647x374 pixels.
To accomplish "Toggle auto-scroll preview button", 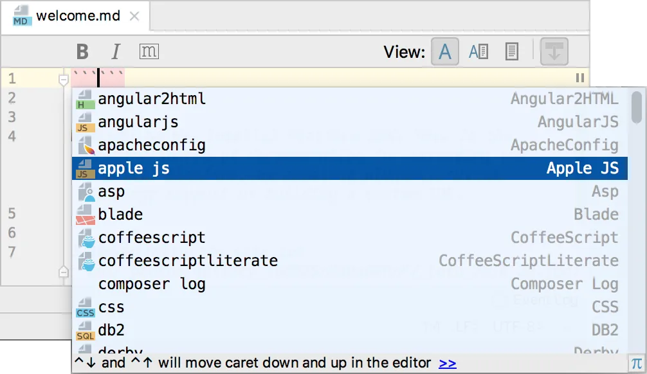I will click(554, 52).
